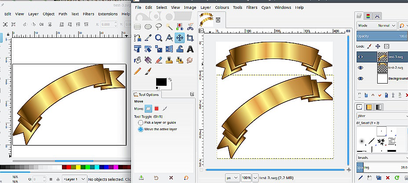Open the Filters menu in GIMP
This screenshot has height=183, width=408.
pos(252,7)
